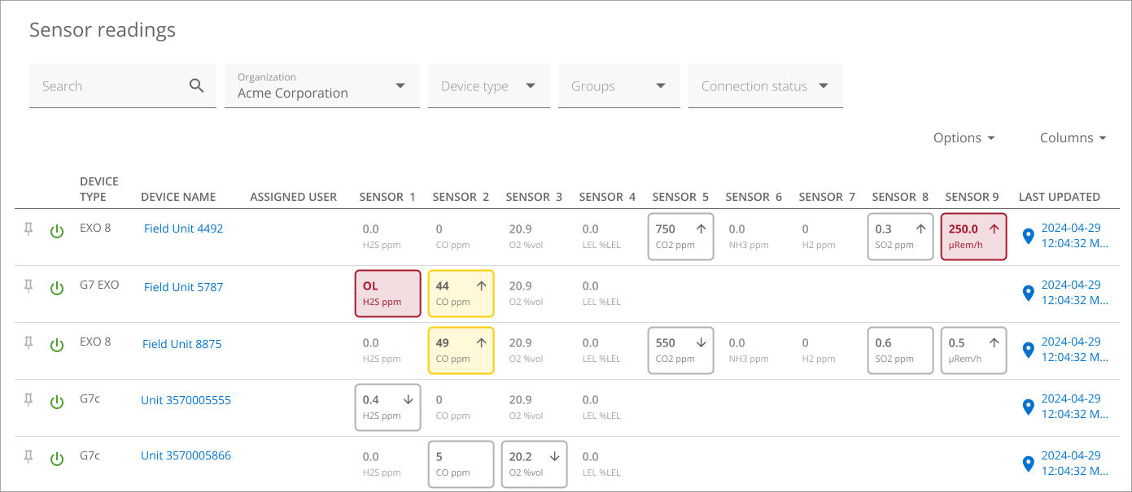Open the Options menu
Screen dimensions: 1132x492
964,137
